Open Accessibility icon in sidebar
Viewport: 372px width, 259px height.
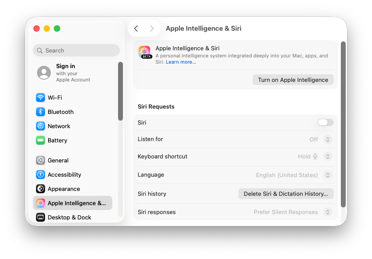41,174
